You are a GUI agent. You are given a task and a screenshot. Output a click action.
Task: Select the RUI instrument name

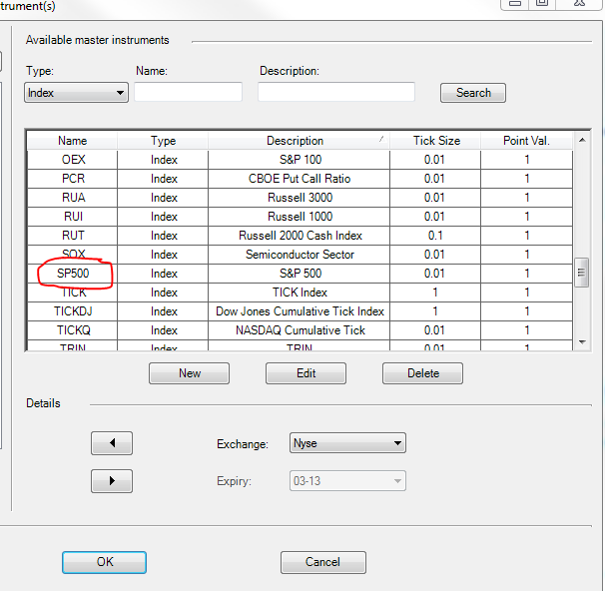pos(73,217)
